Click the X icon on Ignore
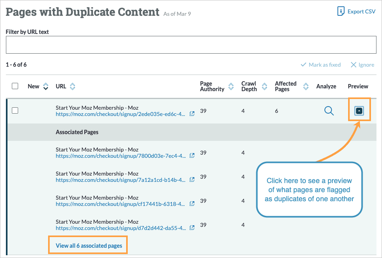 354,65
